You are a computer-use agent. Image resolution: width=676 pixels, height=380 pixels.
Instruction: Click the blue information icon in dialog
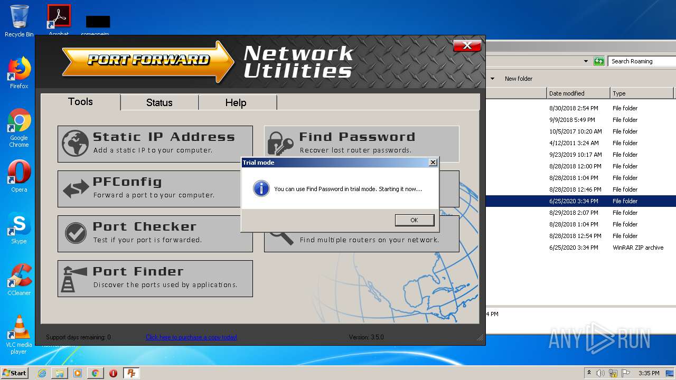pyautogui.click(x=261, y=188)
